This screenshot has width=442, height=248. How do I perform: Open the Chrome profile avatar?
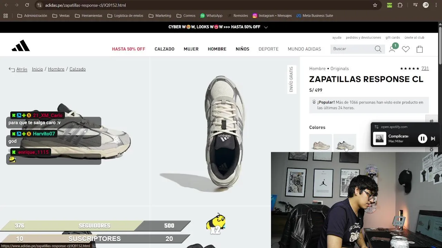[x=426, y=5]
